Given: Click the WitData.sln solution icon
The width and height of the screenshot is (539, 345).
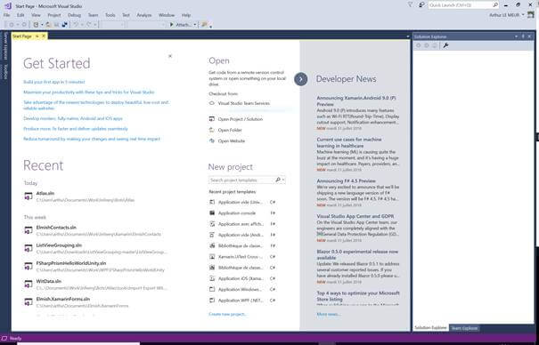Looking at the screenshot, I should pyautogui.click(x=29, y=285).
